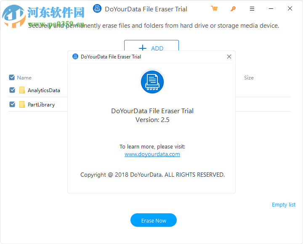Click the ADD button

(x=151, y=46)
